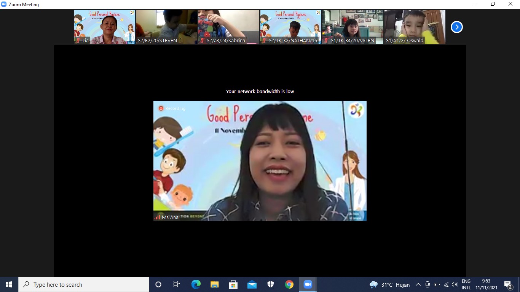Open the Windows Start menu
Viewport: 520px width, 292px height.
click(9, 284)
